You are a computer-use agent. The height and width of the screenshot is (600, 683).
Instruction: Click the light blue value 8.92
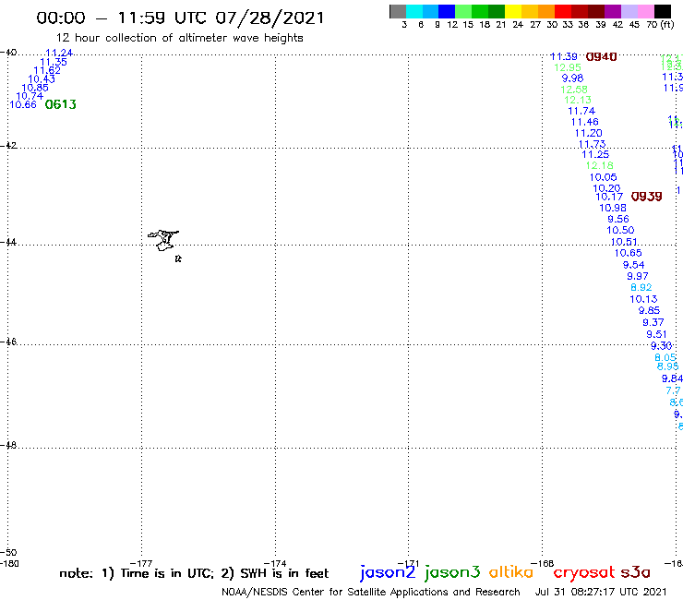[641, 288]
